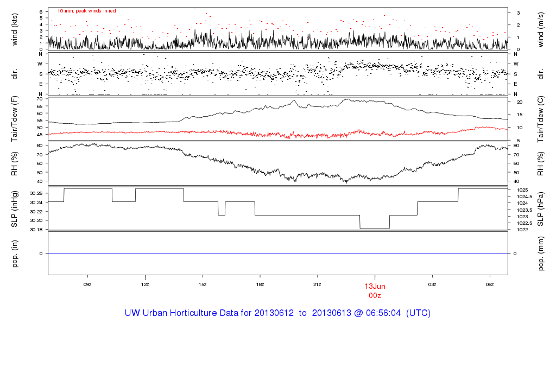Click the '15' Celsius axis value
The width and height of the screenshot is (556, 380).
click(x=520, y=115)
